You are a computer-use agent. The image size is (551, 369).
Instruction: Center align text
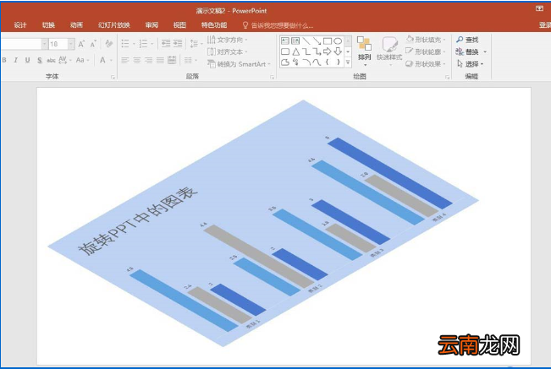(x=137, y=60)
